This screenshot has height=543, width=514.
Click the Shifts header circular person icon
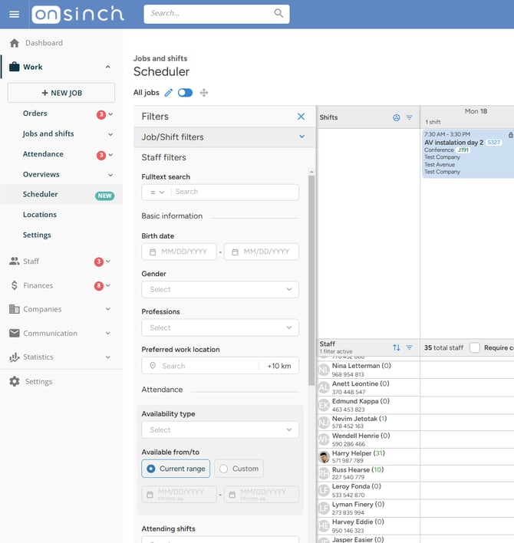(x=397, y=118)
